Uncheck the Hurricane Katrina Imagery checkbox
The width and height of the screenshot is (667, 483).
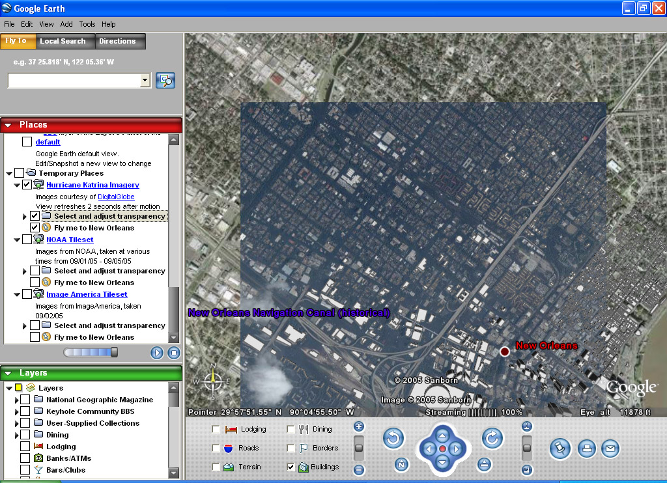click(x=27, y=184)
